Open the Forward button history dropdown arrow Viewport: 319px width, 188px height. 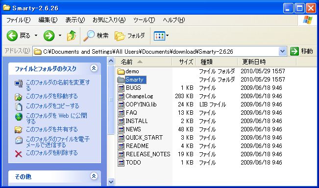point(60,36)
